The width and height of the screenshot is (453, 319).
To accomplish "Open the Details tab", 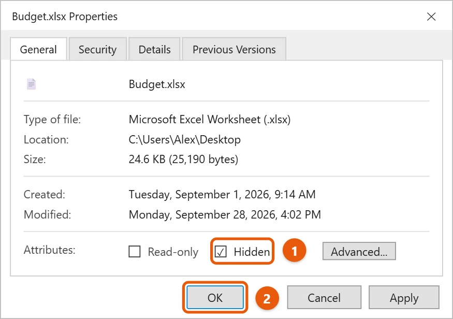I will click(x=155, y=49).
